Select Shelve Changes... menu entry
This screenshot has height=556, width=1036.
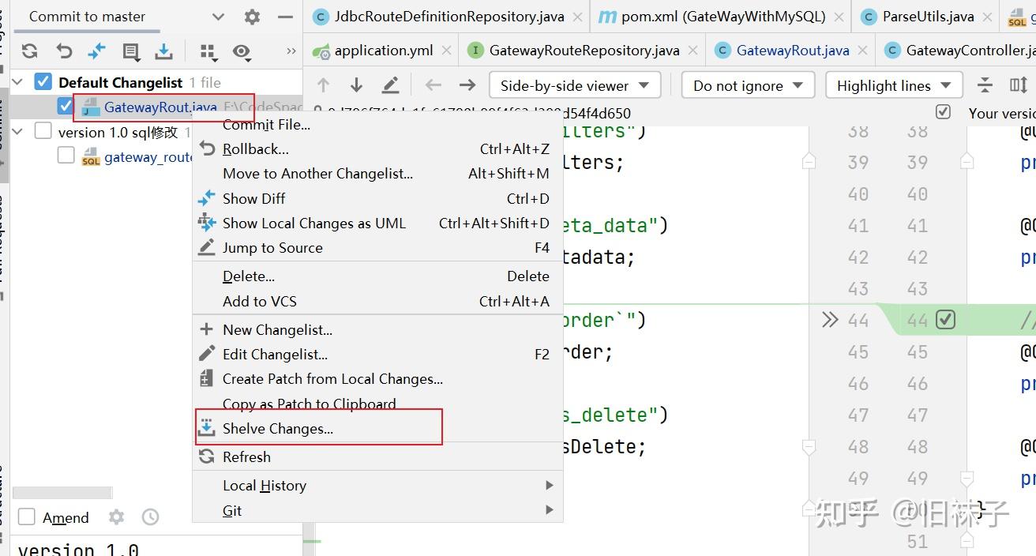377,428
